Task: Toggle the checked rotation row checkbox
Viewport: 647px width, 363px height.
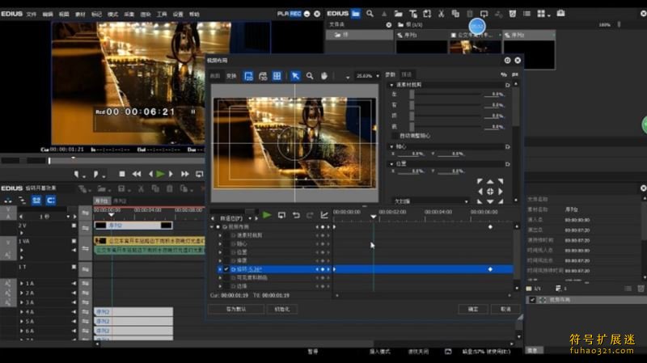Action: (x=226, y=269)
